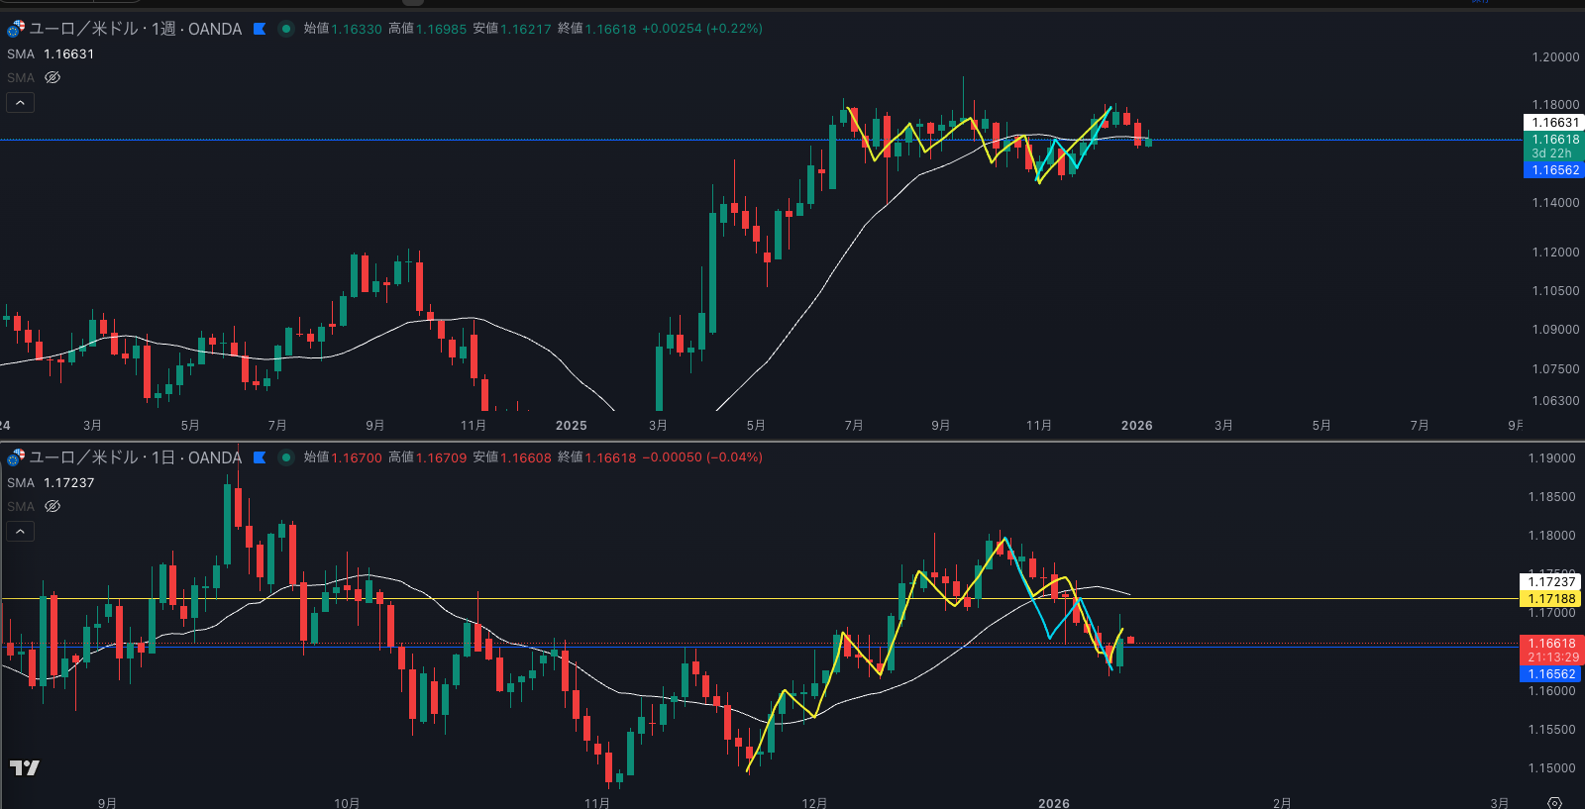Click the green market status dot on weekly chart

286,29
